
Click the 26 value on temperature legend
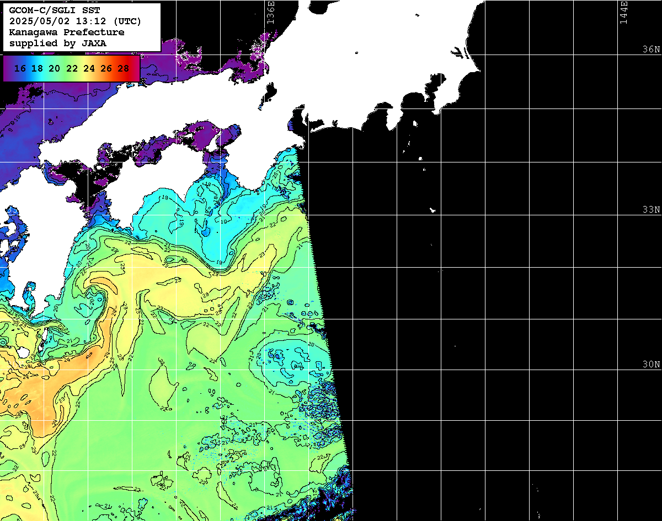[x=106, y=68]
